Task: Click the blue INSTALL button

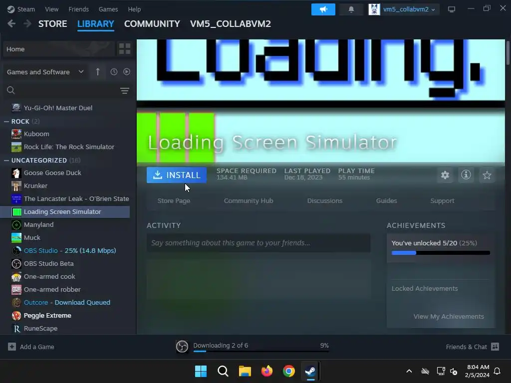Action: coord(176,175)
